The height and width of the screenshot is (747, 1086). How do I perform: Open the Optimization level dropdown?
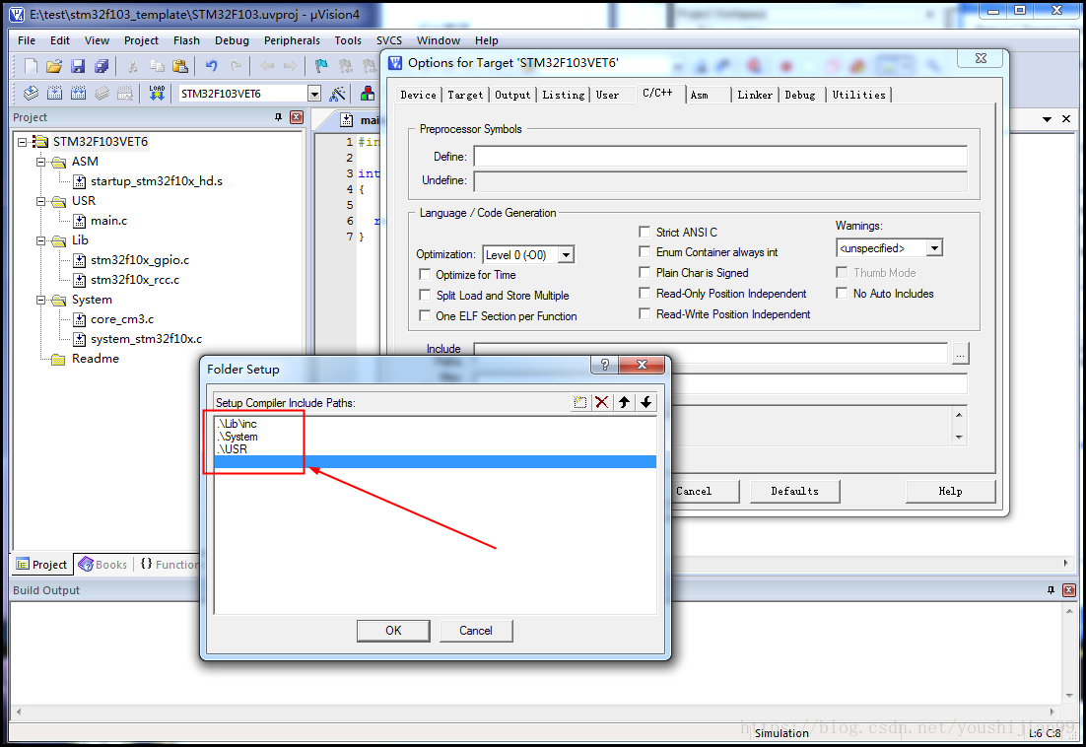click(x=566, y=255)
